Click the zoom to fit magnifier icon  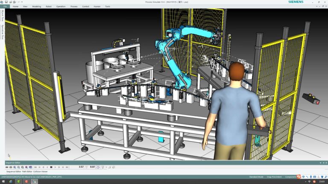tap(22, 167)
